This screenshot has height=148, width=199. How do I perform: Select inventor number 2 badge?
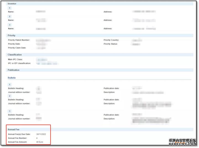[9, 16]
